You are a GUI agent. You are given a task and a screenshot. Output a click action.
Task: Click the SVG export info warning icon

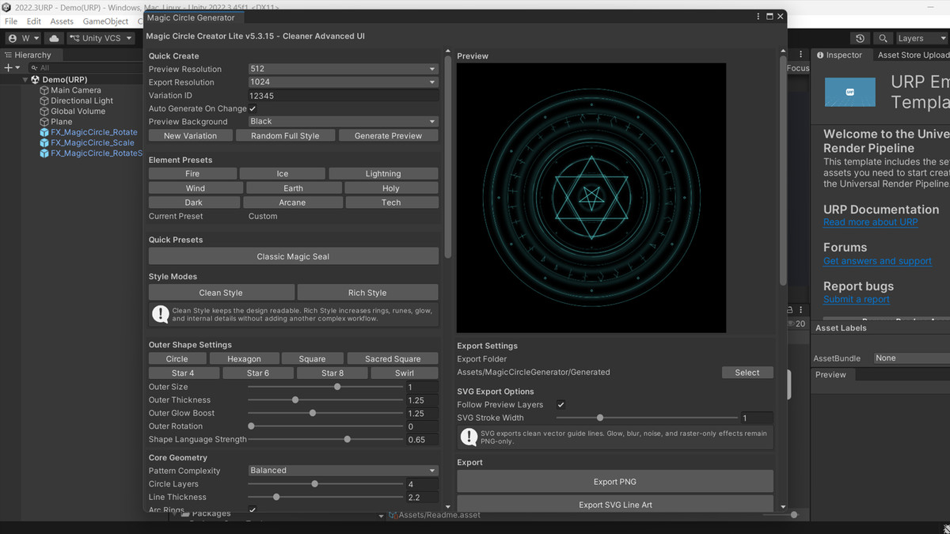pyautogui.click(x=469, y=437)
